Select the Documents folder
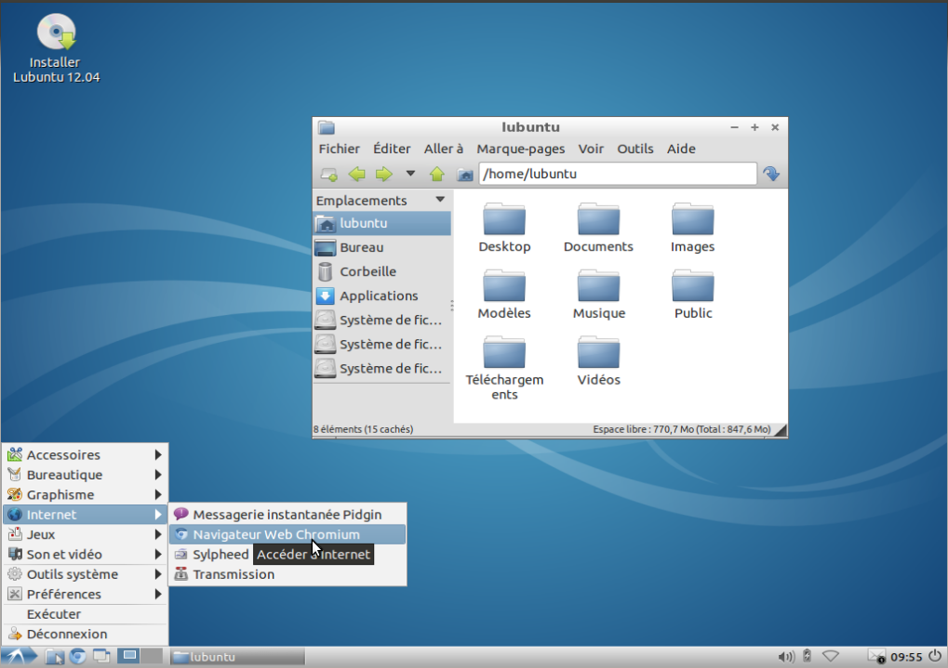Viewport: 948px width, 668px height. 598,229
